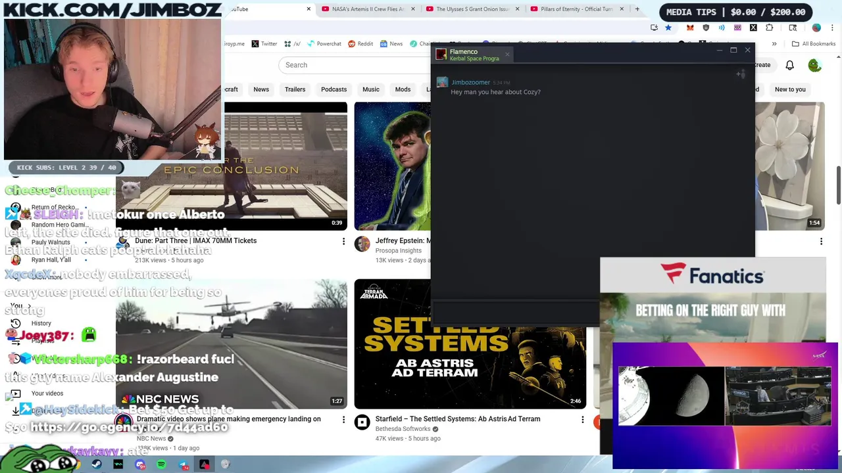Open Telegram from the taskbar

pyautogui.click(x=184, y=464)
